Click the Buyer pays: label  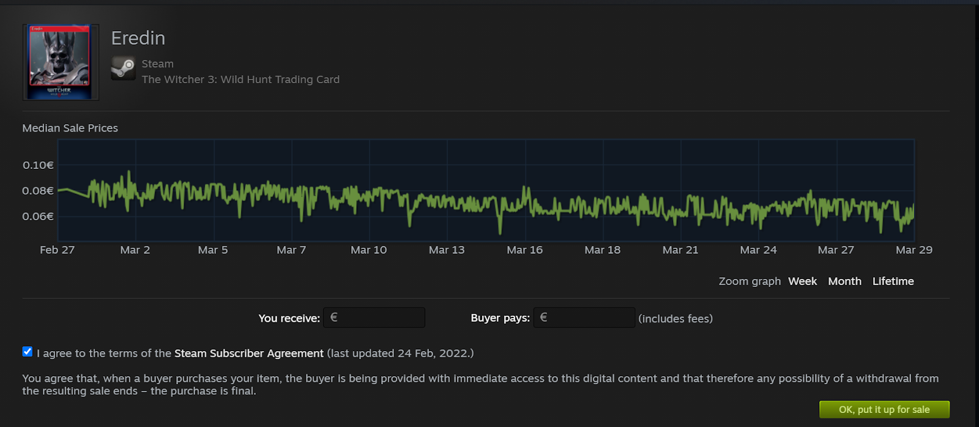coord(500,318)
